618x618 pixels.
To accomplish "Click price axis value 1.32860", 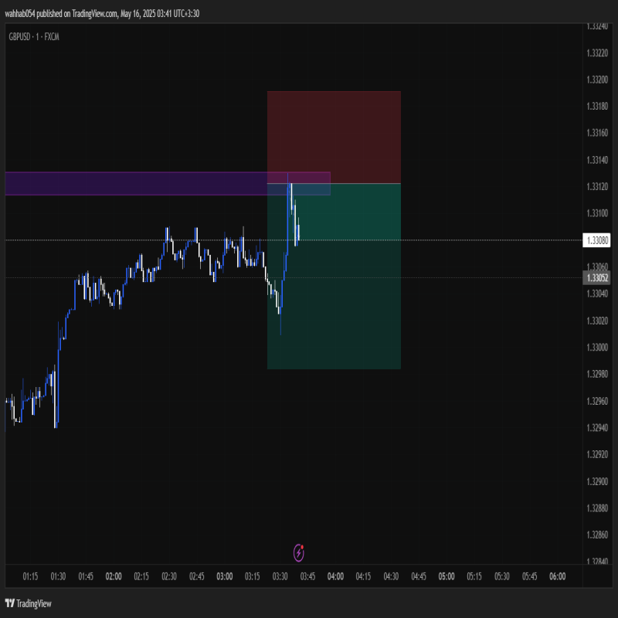I will [597, 535].
